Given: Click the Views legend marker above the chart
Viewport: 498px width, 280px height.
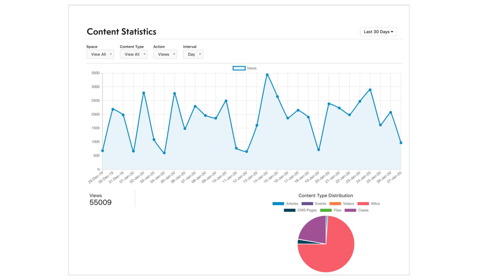Looking at the screenshot, I should pyautogui.click(x=239, y=68).
